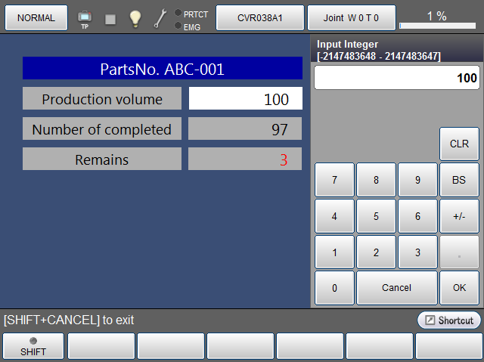The width and height of the screenshot is (484, 362).
Task: Click the light bulb icon
Action: click(x=135, y=19)
